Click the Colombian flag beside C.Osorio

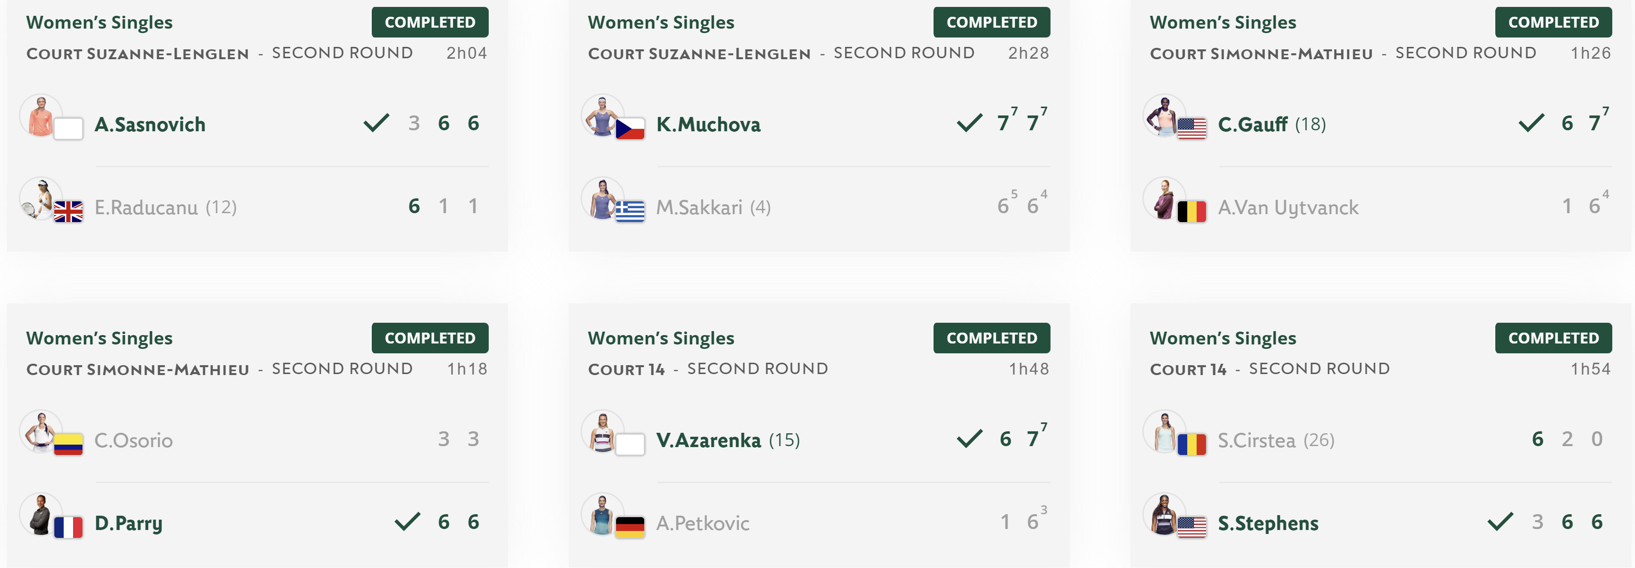(69, 445)
